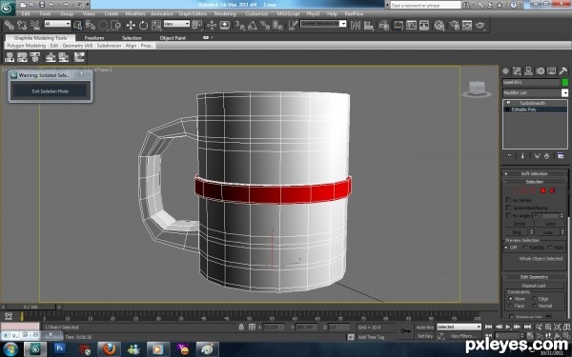Open the Customize menu
572x357 pixels.
click(256, 14)
